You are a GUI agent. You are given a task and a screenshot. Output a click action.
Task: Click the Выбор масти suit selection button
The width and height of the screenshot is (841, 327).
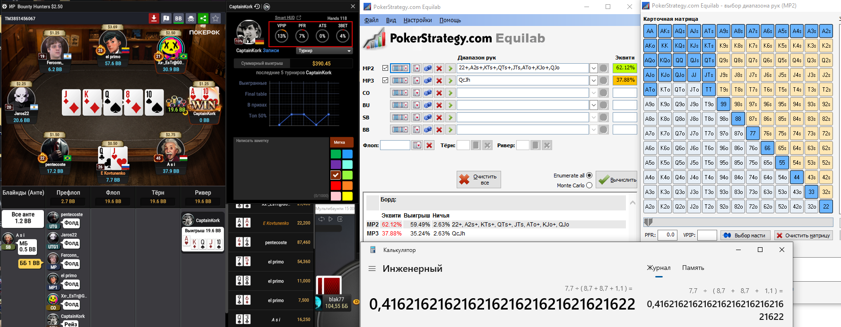click(x=746, y=235)
